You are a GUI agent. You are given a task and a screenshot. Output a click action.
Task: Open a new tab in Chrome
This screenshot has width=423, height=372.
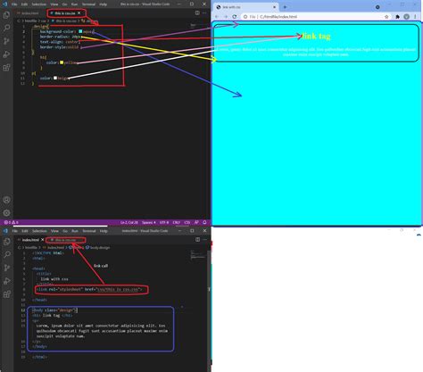click(285, 7)
